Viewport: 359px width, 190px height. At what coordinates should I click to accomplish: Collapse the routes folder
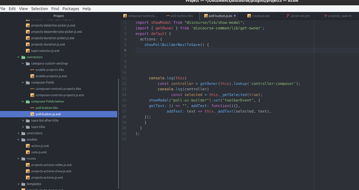pyautogui.click(x=18, y=158)
